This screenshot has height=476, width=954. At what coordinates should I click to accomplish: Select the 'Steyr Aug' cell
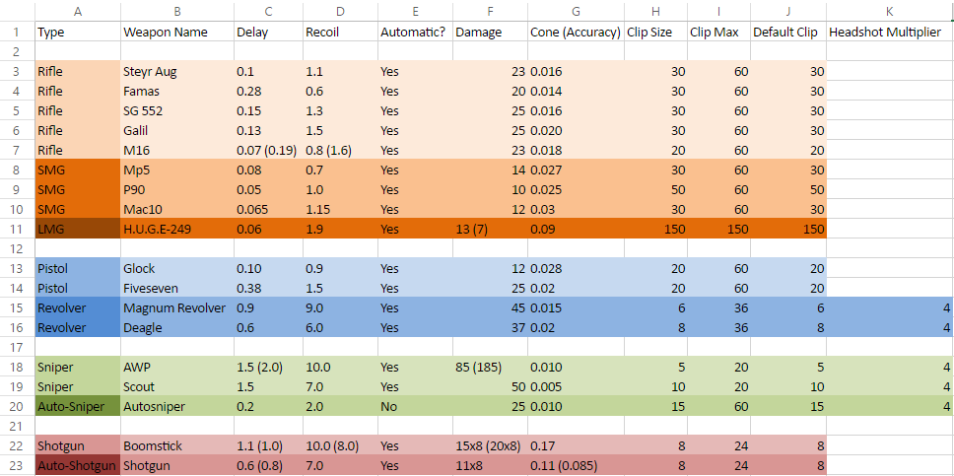point(177,72)
